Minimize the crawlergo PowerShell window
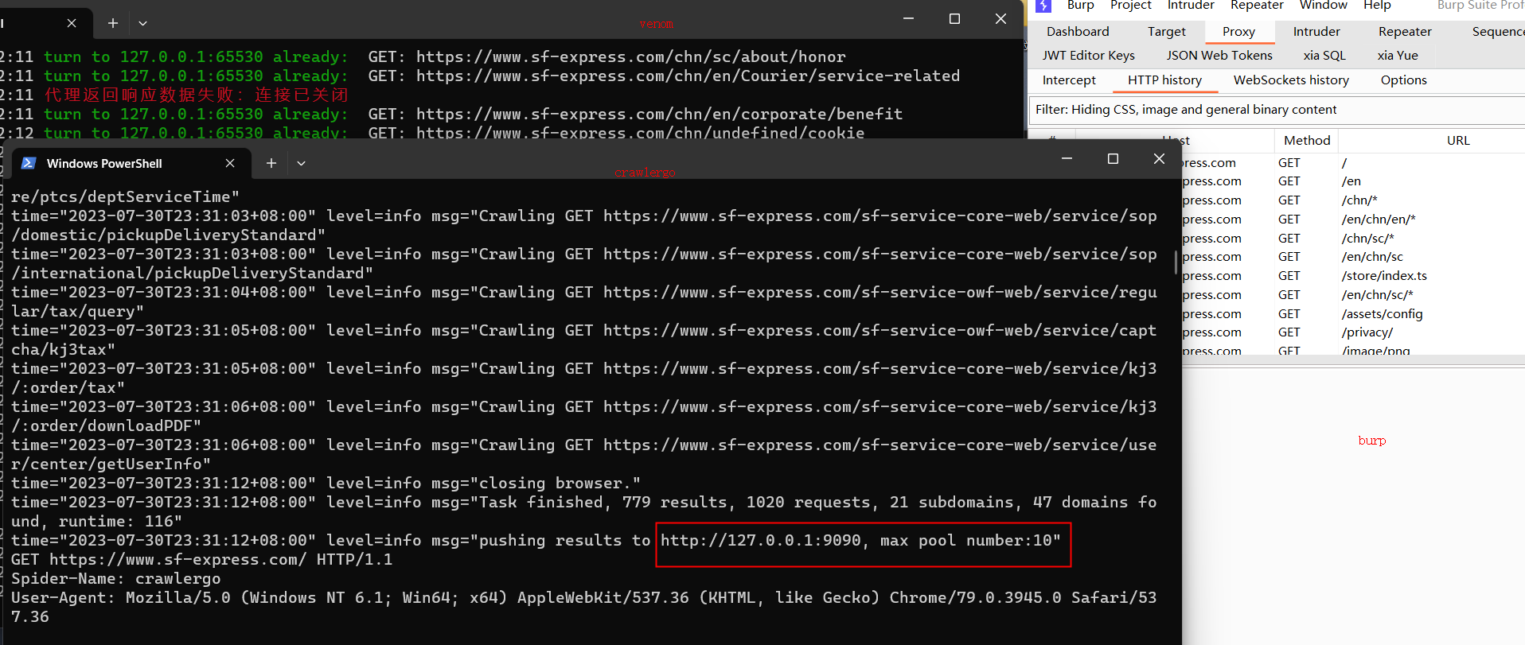 (x=1067, y=158)
